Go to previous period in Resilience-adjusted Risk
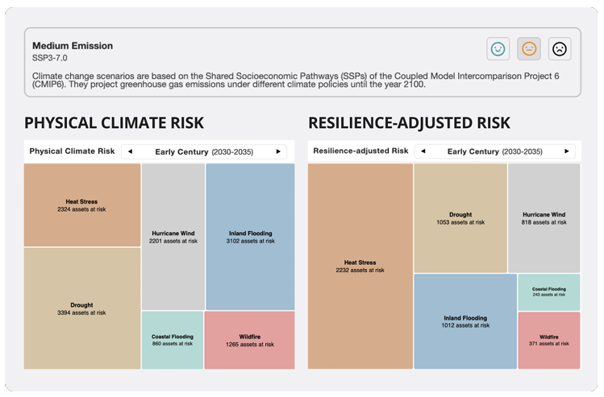 coord(423,151)
